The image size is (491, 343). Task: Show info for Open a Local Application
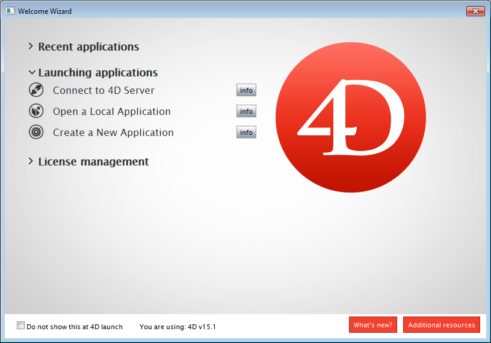pyautogui.click(x=246, y=111)
